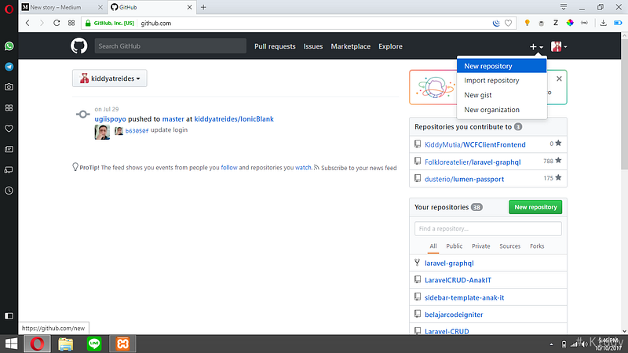Open LaravelCRUD-AnakIT repository

pos(458,280)
